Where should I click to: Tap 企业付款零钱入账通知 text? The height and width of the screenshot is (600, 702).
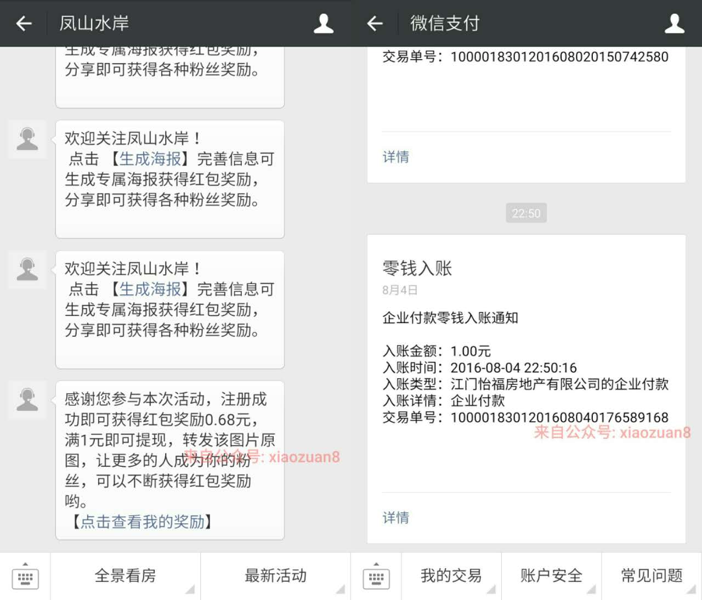[450, 318]
